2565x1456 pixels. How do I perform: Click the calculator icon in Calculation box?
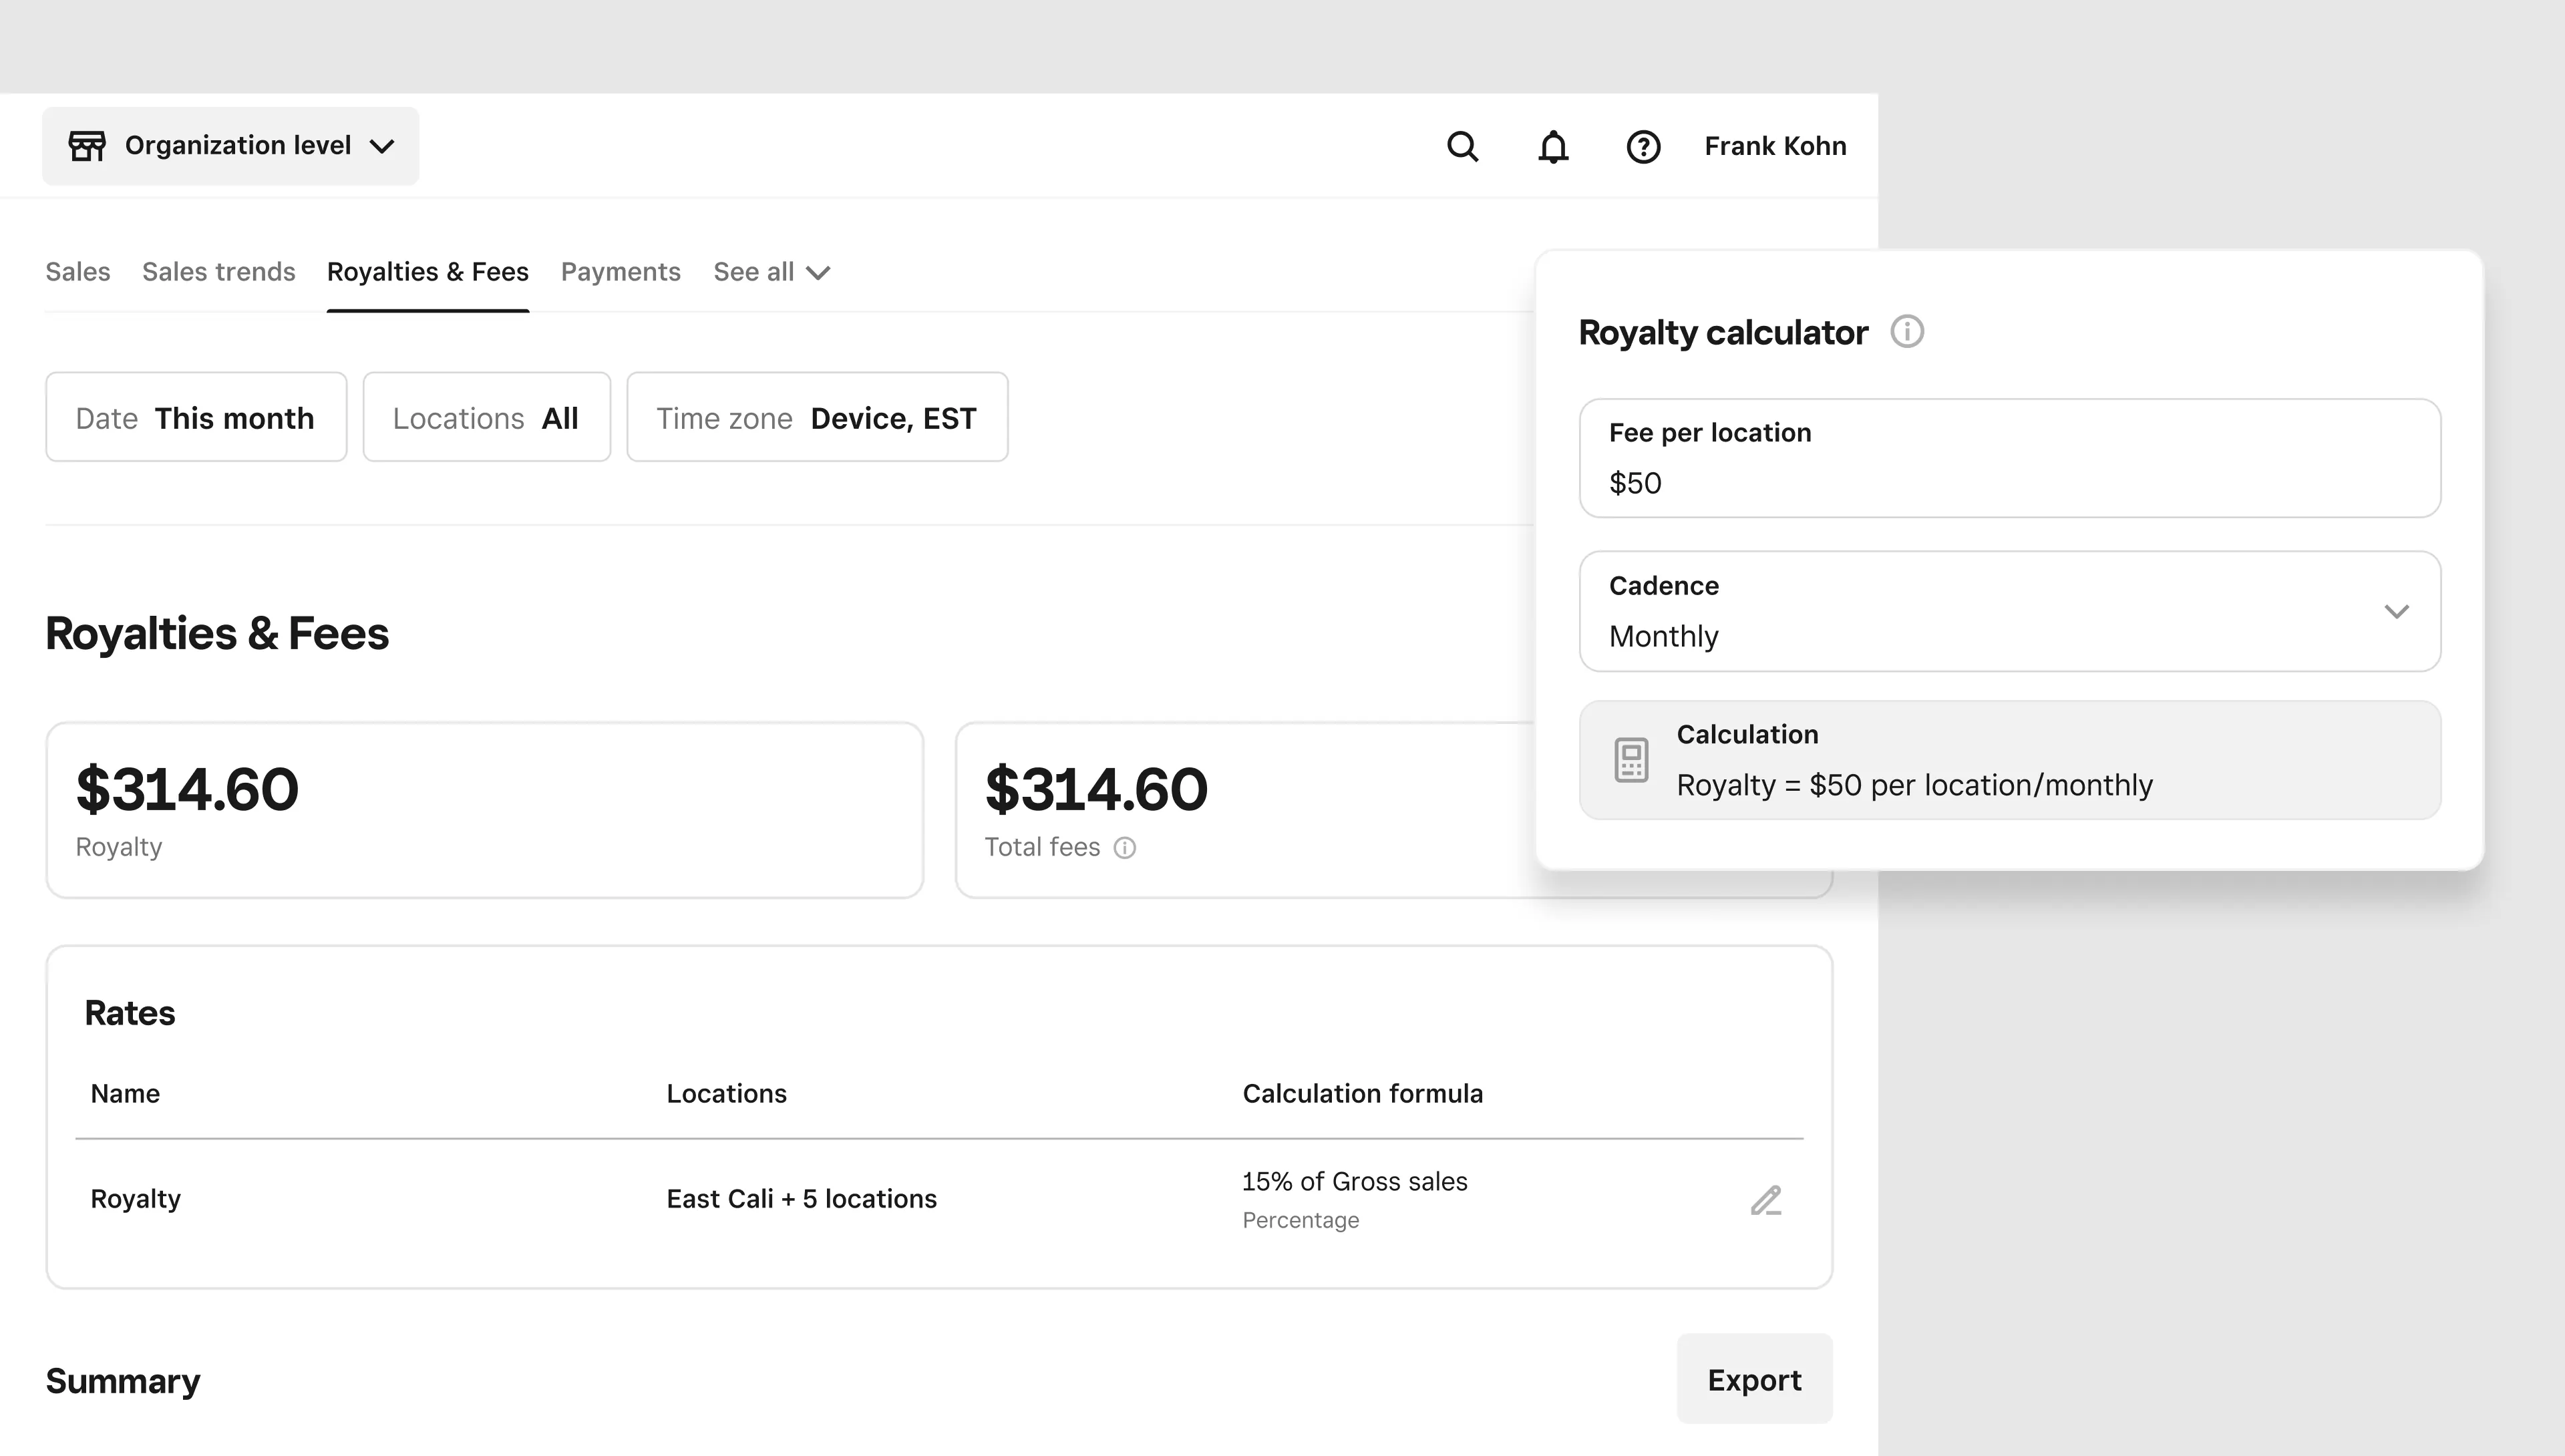1631,760
